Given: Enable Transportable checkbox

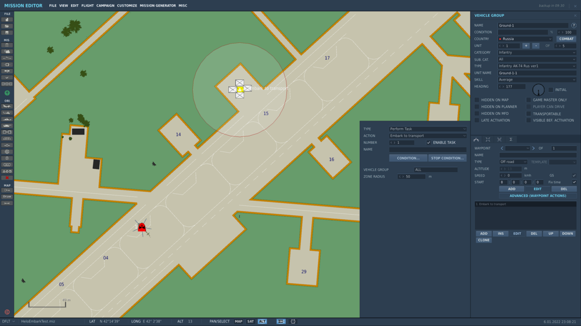Looking at the screenshot, I should coord(529,114).
